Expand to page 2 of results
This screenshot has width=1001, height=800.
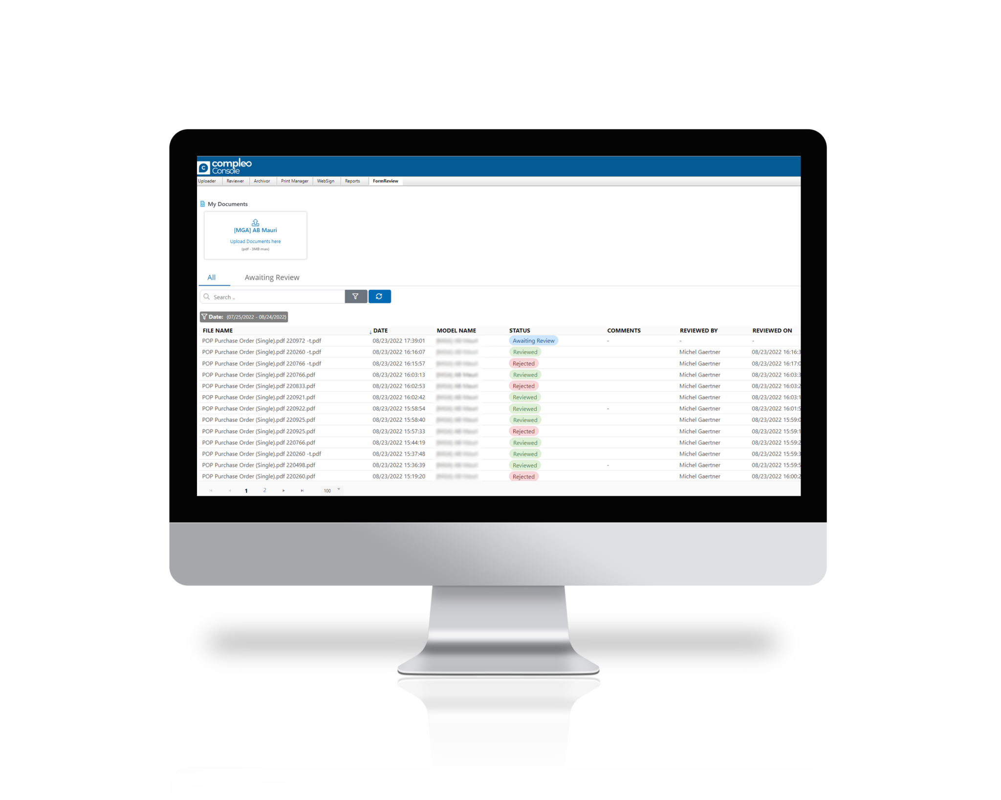pyautogui.click(x=265, y=491)
